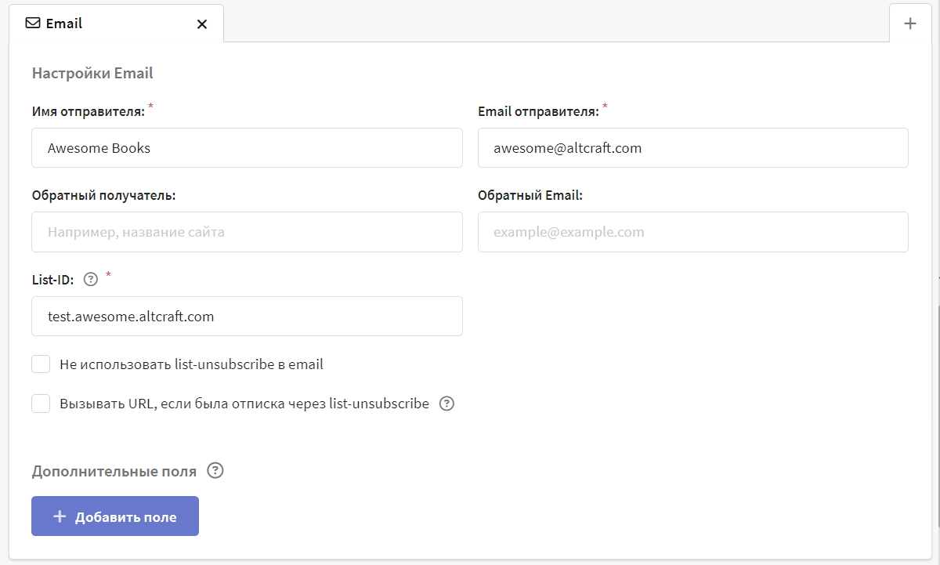Open help tooltip for Дополнительные поля

[x=215, y=471]
